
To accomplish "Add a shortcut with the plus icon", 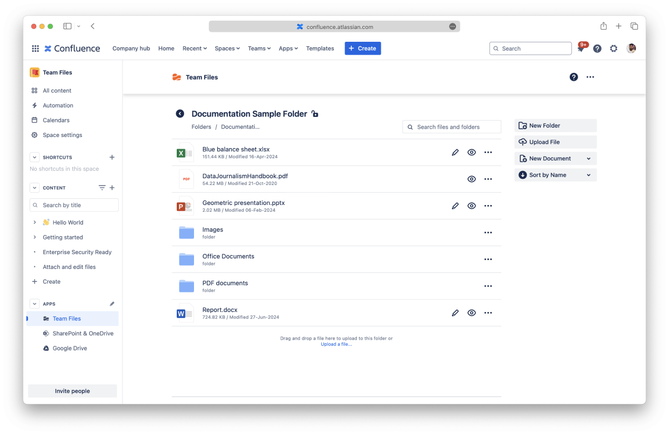I will tap(112, 157).
